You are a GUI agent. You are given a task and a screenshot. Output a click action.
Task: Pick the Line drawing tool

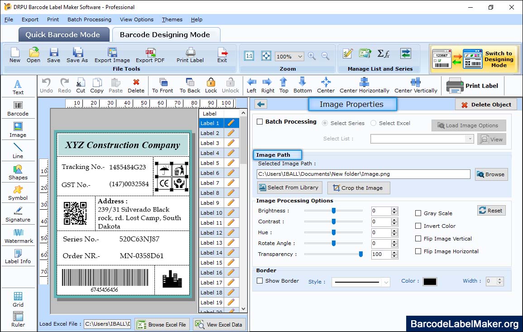[x=18, y=151]
